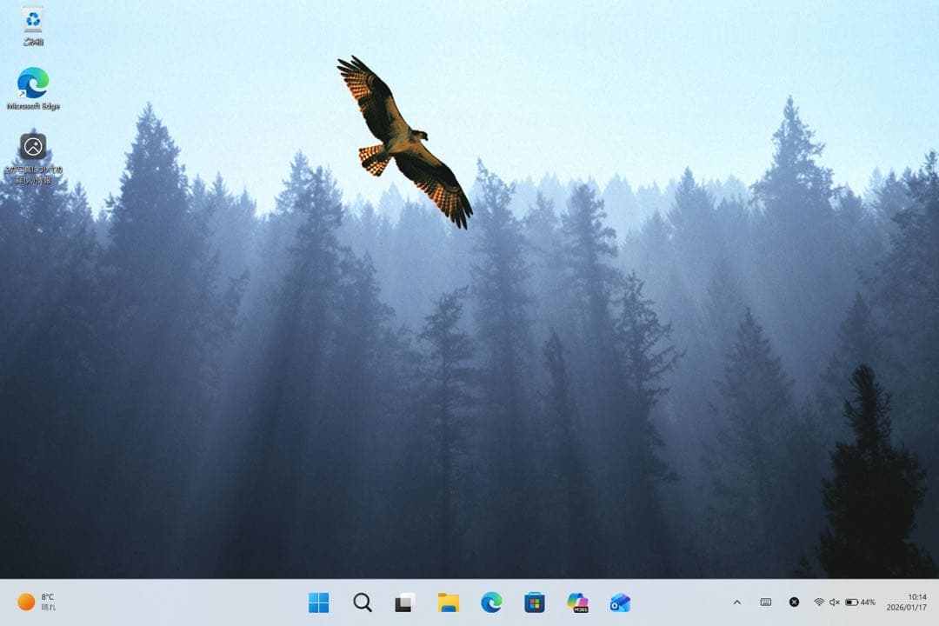939x626 pixels.
Task: Click the battery 44% indicator
Action: point(861,603)
